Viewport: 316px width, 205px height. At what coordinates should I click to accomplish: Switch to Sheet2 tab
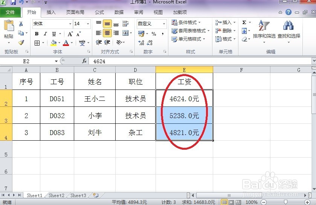(56, 195)
